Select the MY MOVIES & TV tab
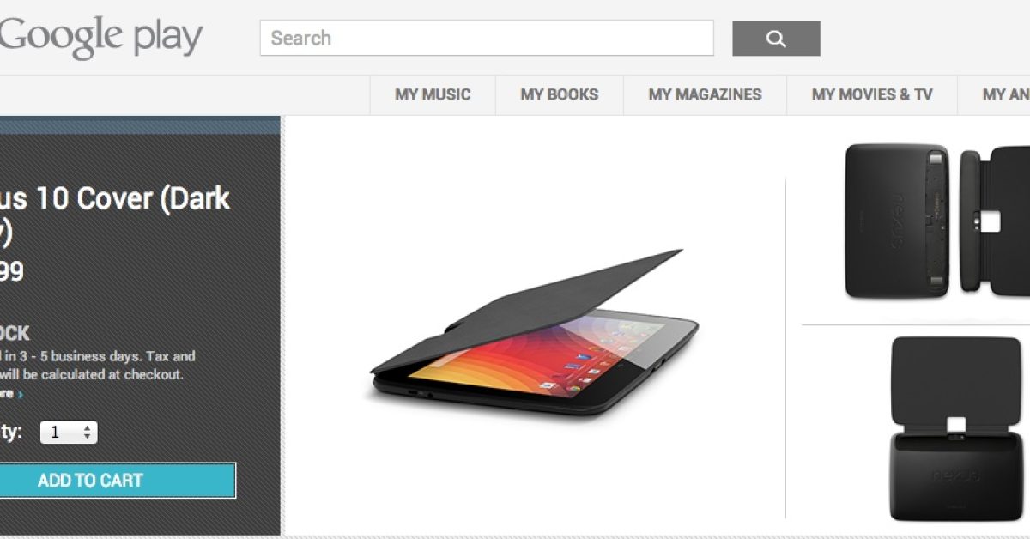This screenshot has height=539, width=1030. pos(872,94)
